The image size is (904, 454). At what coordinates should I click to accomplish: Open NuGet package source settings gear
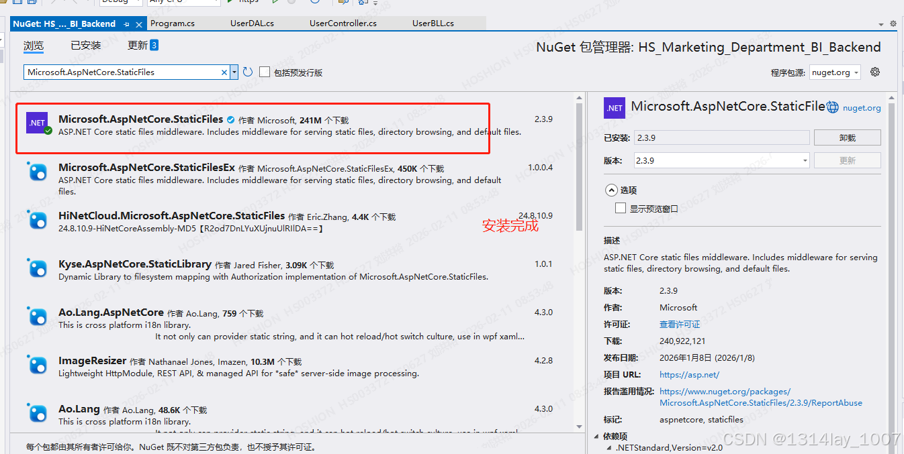(x=874, y=72)
